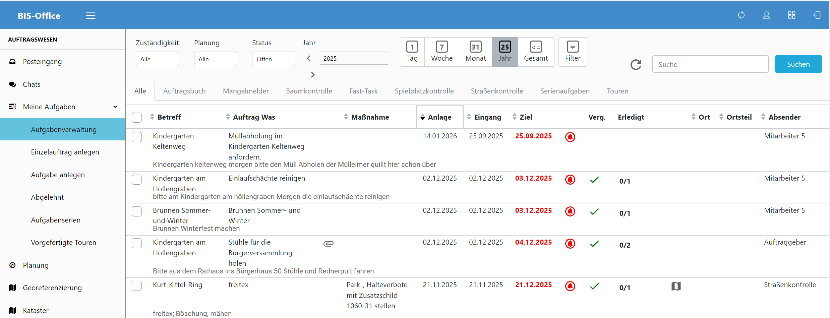Click the reload icon beside the search field
Screen dimensions: 830x318
coord(636,64)
